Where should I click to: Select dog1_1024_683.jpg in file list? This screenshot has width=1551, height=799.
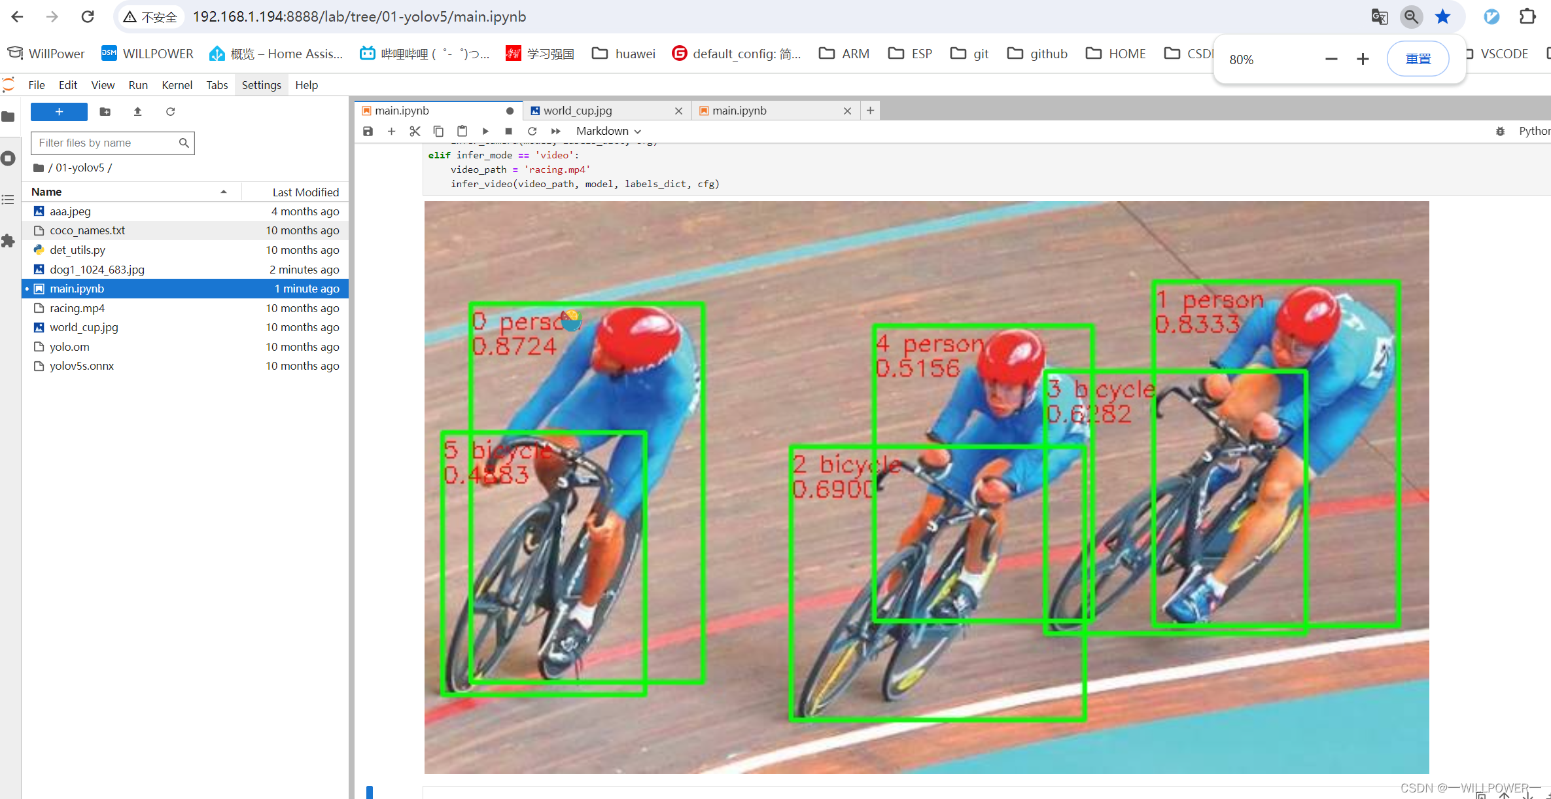click(185, 270)
